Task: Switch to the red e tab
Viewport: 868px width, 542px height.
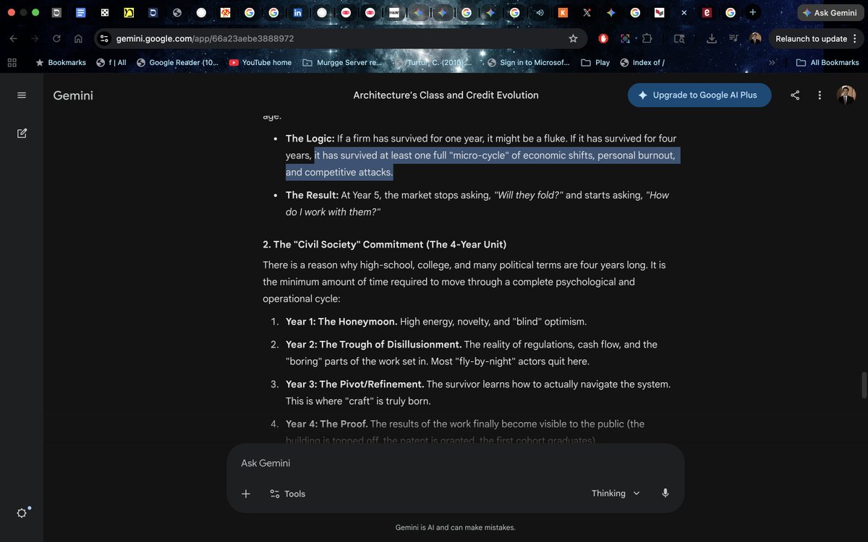Action: [x=707, y=12]
